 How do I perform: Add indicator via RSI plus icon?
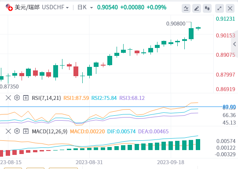pos(26,98)
